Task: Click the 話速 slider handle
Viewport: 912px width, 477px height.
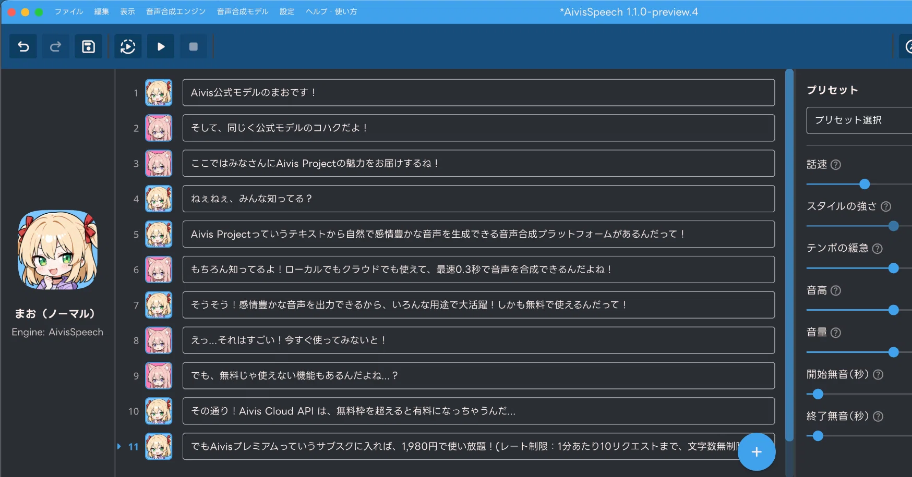Action: click(x=865, y=184)
